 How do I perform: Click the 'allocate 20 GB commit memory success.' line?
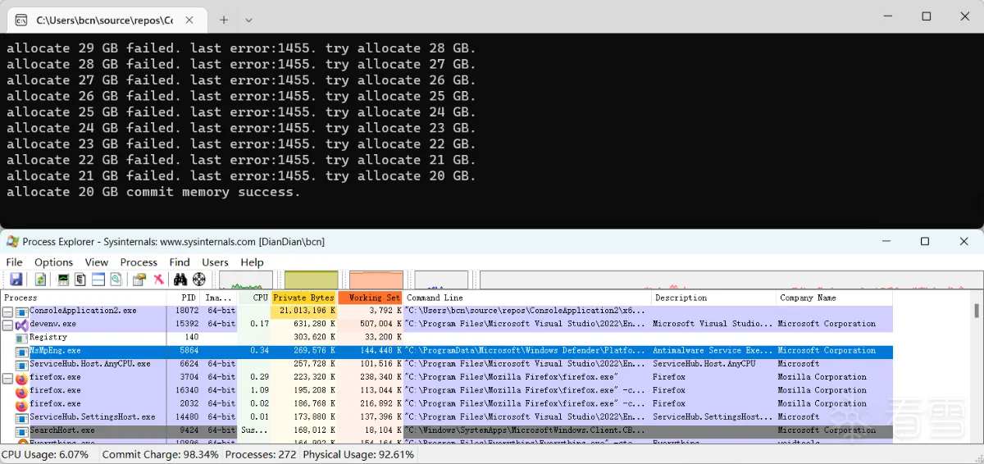[153, 192]
